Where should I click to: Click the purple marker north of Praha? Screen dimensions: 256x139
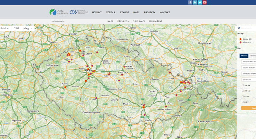pyautogui.click(x=92, y=66)
